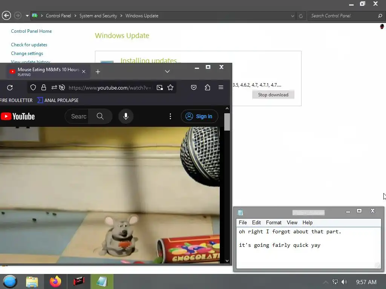
Task: Click the Stop download button
Action: coord(273,94)
